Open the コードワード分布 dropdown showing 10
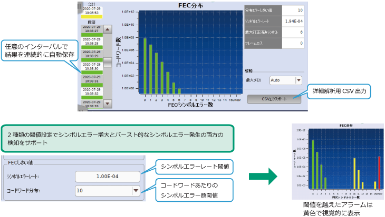This screenshot has height=217, width=385. pyautogui.click(x=108, y=191)
